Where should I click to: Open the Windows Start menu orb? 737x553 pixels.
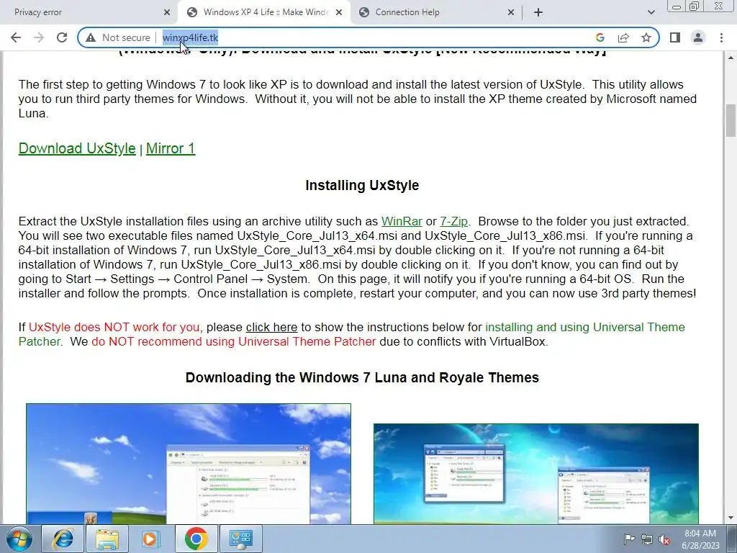[x=19, y=539]
